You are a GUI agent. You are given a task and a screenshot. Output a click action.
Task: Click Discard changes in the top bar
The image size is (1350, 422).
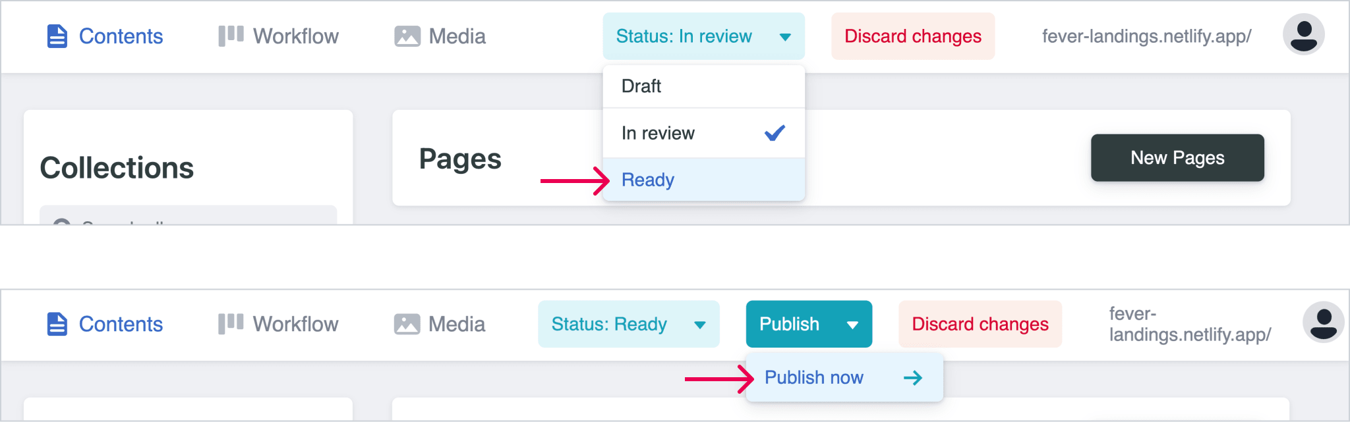(x=913, y=36)
